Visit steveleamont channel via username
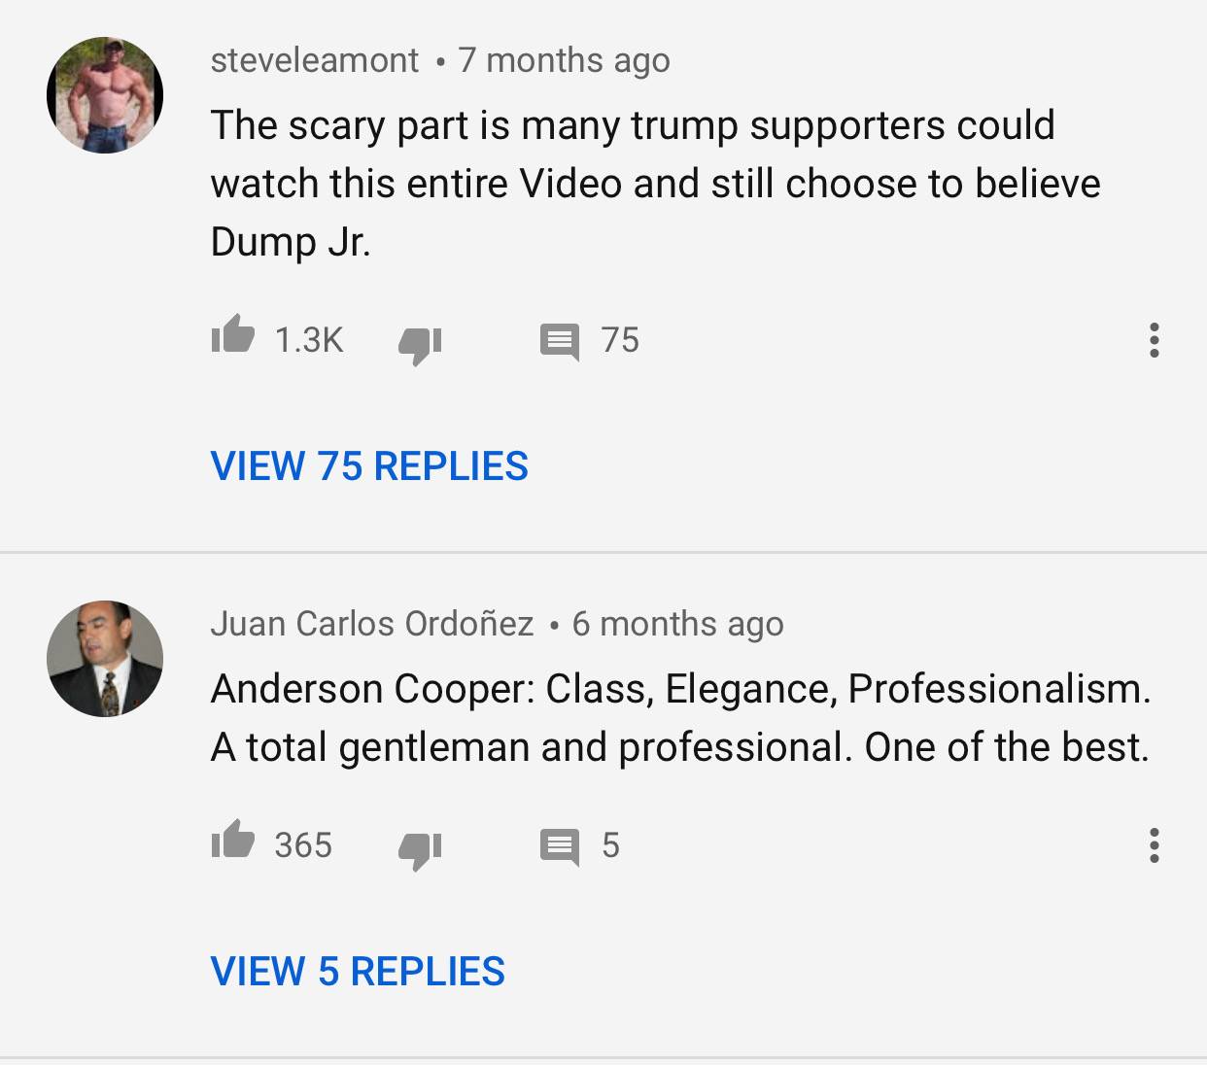Viewport: 1207px width, 1065px height. click(x=315, y=60)
